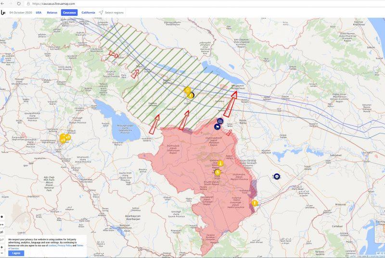Screen dimensions: 385x258
Task: Click the skull event marker on map
Action: tap(277, 176)
